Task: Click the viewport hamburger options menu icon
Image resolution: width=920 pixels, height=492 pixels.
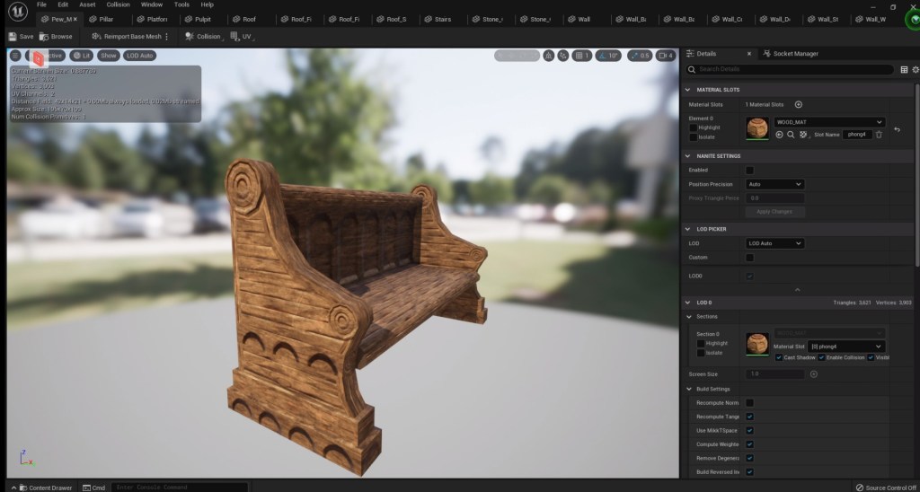Action: coord(15,56)
